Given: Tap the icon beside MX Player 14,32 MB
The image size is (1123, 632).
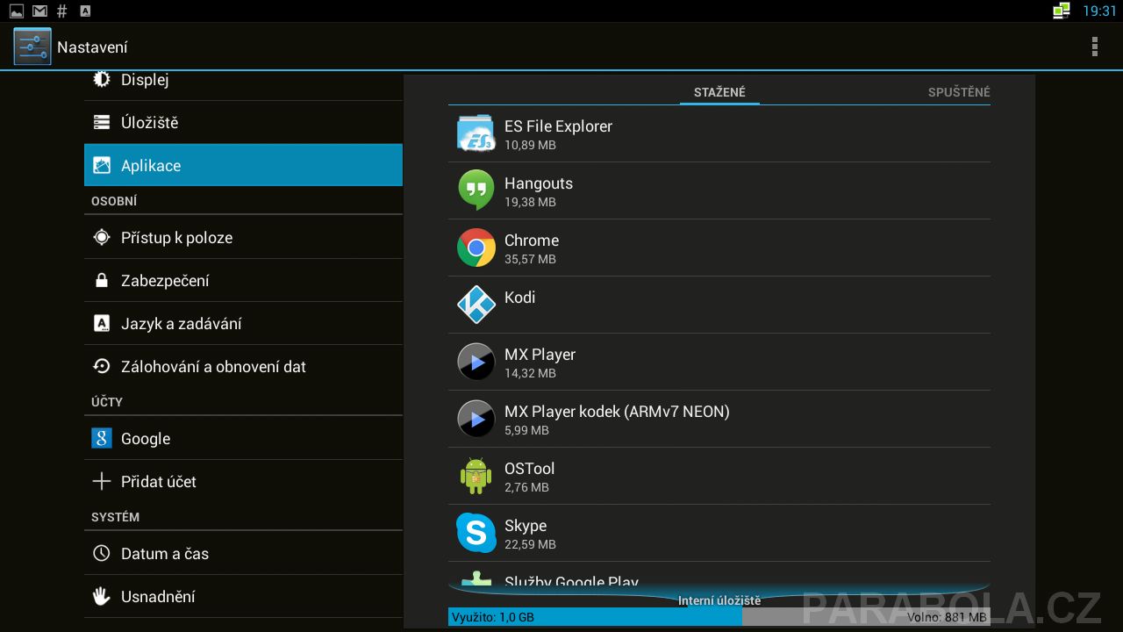Looking at the screenshot, I should pos(476,362).
